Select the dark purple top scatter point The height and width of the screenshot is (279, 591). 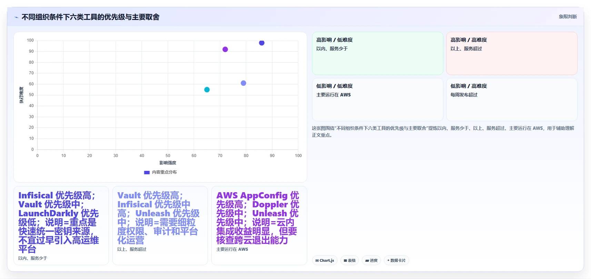pos(262,43)
